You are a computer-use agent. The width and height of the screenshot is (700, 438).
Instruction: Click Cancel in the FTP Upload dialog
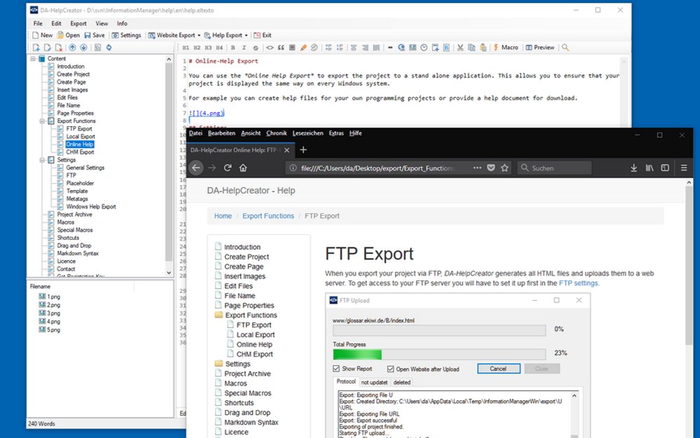tap(498, 369)
